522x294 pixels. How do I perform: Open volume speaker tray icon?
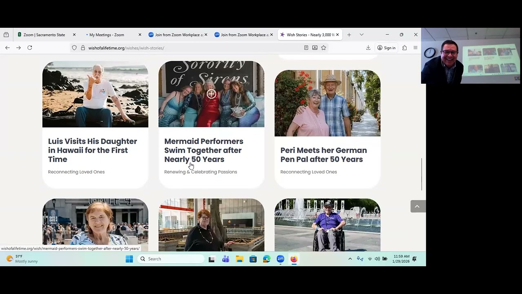[377, 259]
